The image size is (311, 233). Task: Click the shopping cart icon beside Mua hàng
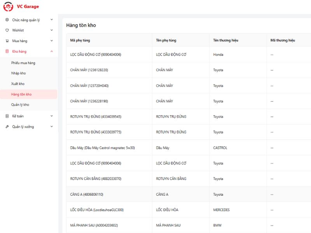click(7, 41)
